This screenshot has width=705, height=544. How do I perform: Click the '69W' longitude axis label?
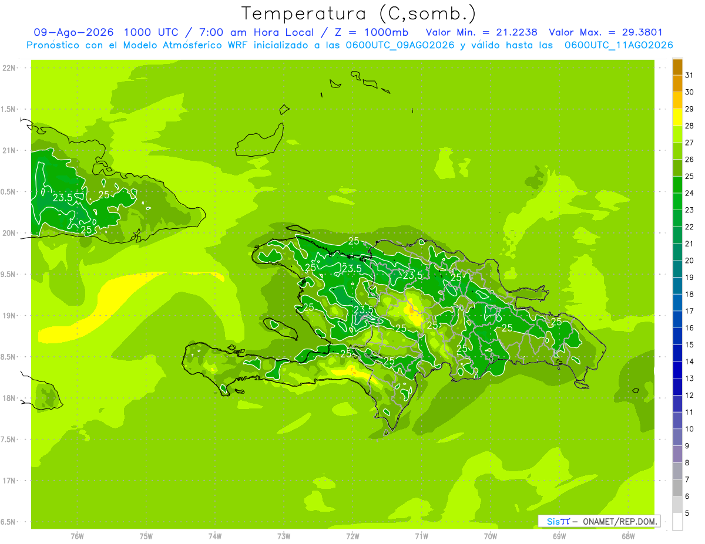click(559, 536)
